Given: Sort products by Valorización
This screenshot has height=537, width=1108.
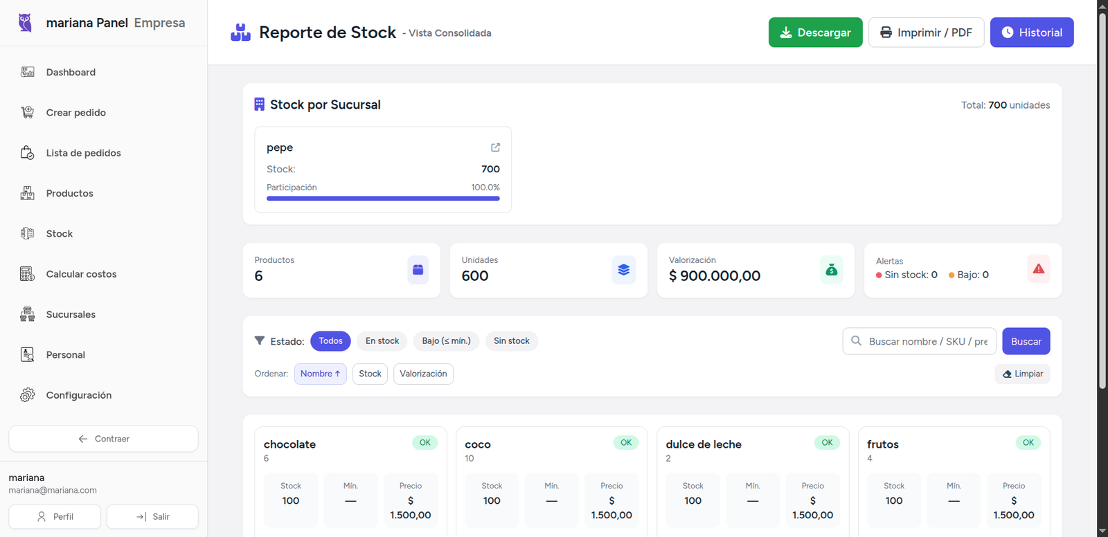Looking at the screenshot, I should click(423, 374).
